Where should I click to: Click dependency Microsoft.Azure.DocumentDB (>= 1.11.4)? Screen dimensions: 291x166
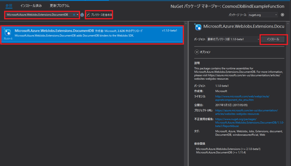221,152
